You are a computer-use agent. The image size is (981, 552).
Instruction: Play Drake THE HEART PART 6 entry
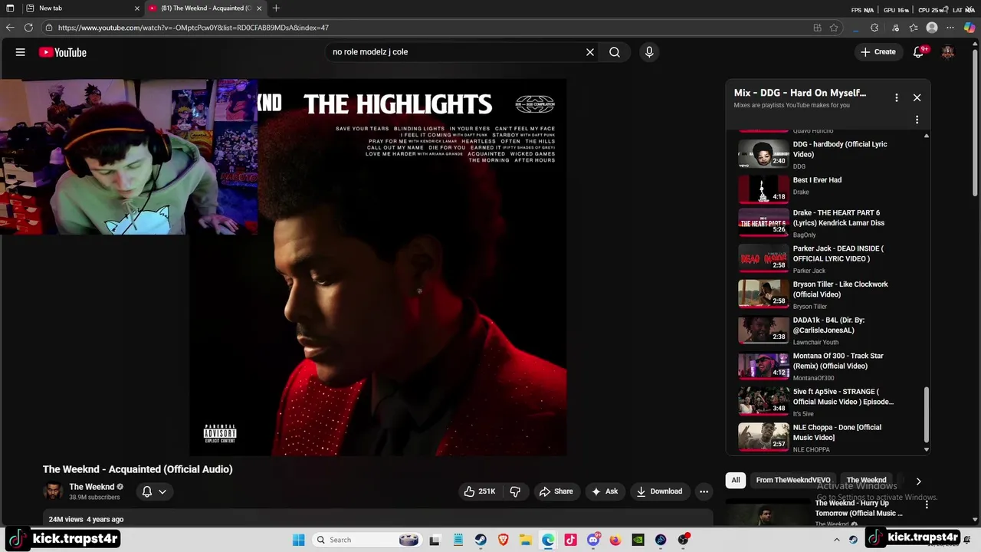tap(828, 223)
